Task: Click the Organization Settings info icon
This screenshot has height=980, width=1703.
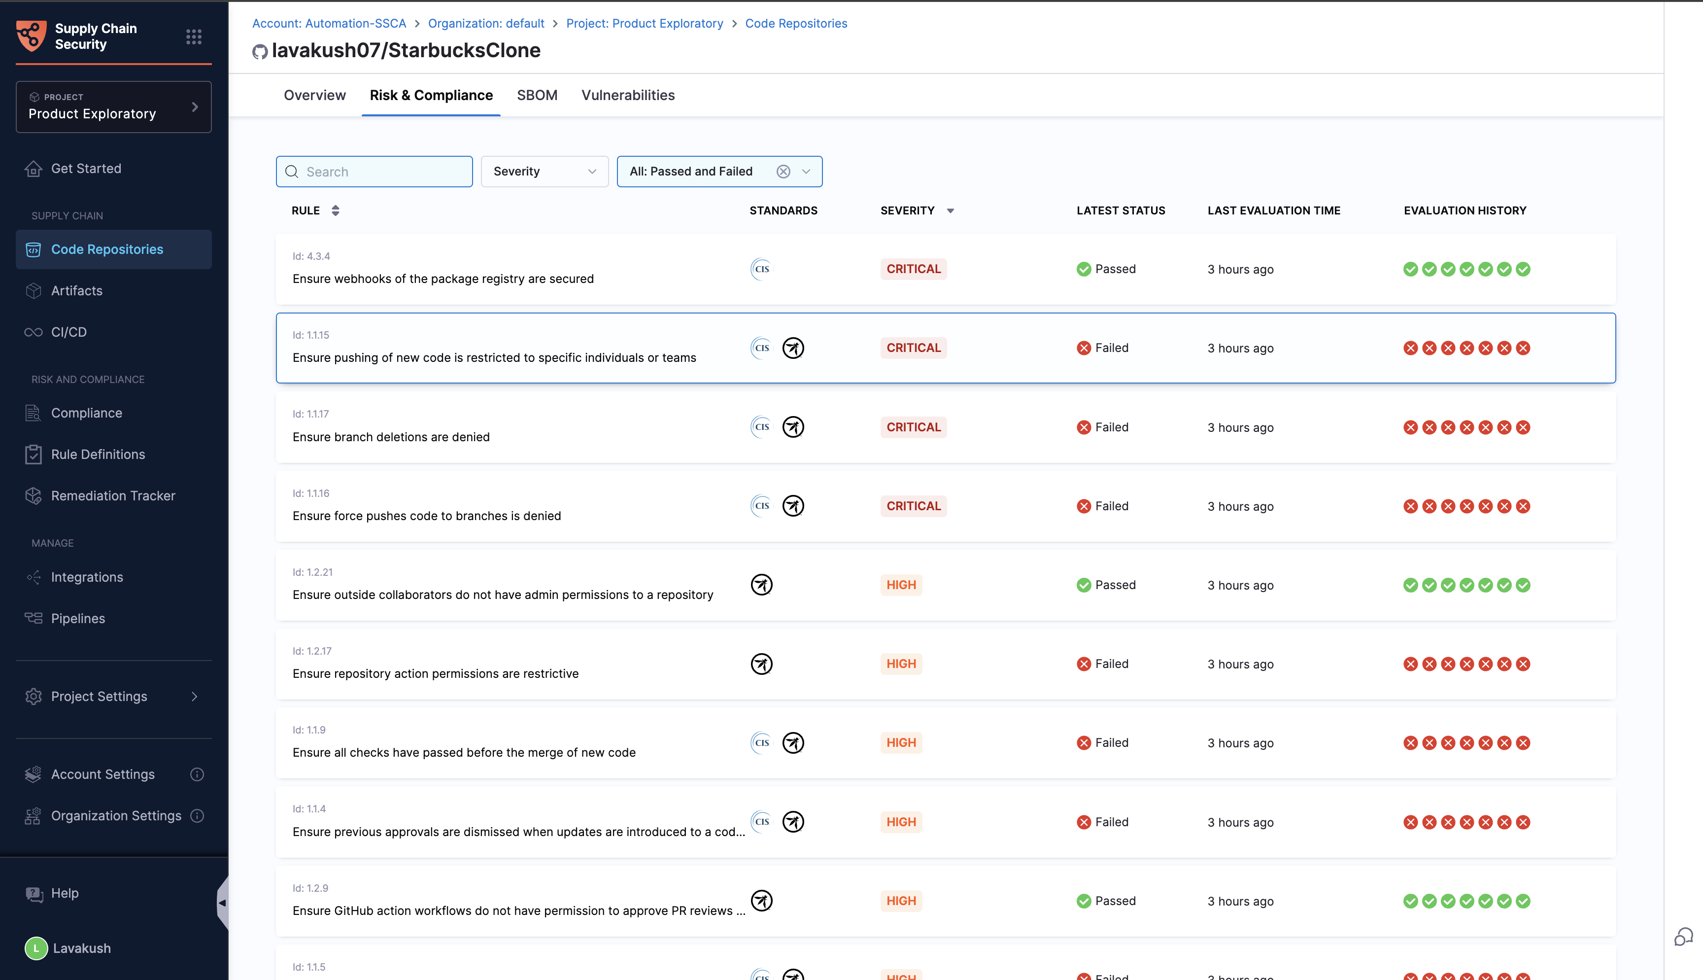Action: click(x=197, y=816)
